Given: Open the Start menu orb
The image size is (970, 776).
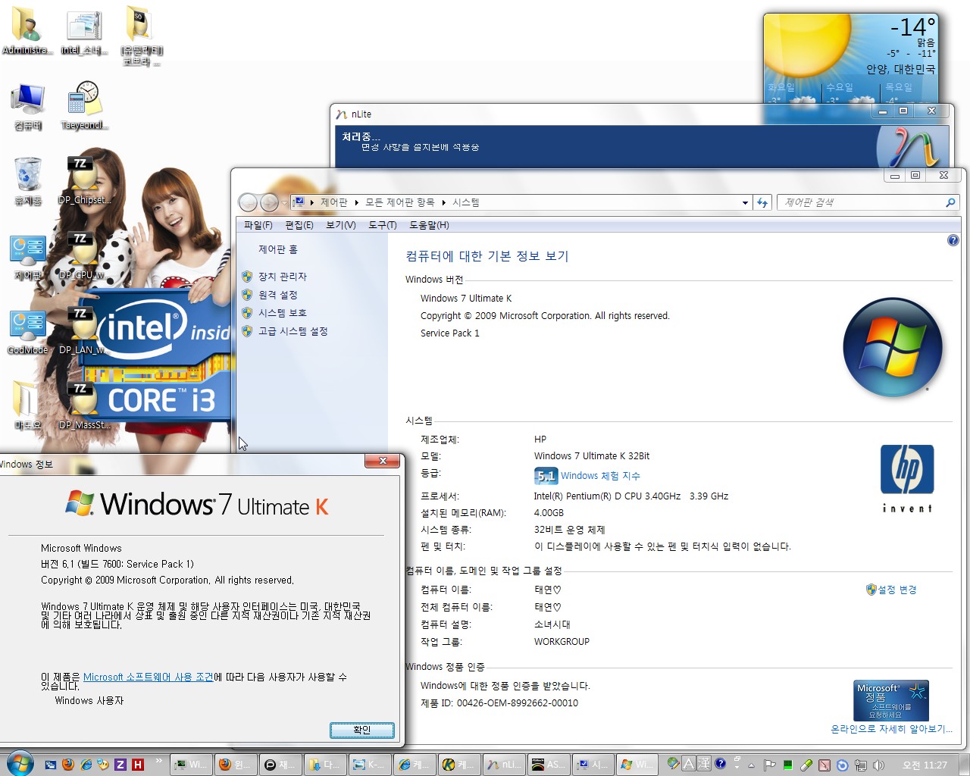Looking at the screenshot, I should point(19,763).
